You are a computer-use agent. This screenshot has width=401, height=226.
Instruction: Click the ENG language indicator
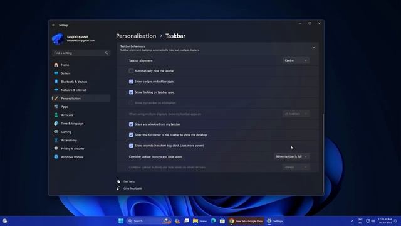360,221
